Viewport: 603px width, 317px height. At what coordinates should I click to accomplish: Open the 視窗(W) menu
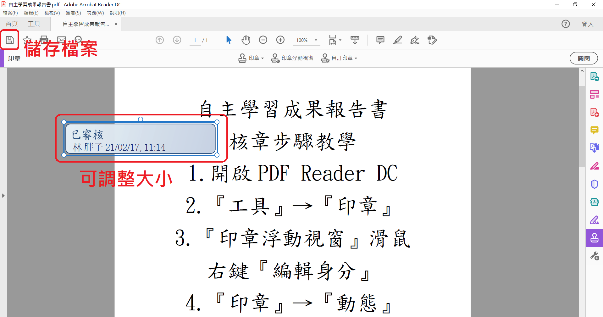point(95,13)
